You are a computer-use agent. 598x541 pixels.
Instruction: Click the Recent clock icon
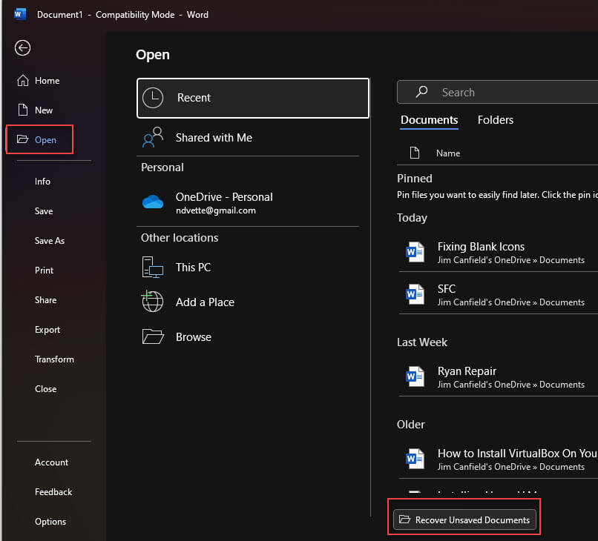pyautogui.click(x=153, y=98)
